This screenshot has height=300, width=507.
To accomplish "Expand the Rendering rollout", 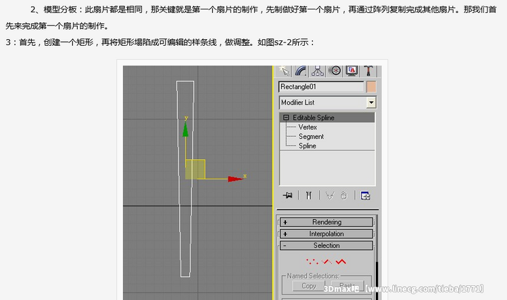I will 327,222.
